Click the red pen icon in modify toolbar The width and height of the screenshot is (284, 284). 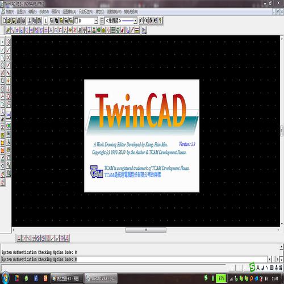(123, 30)
